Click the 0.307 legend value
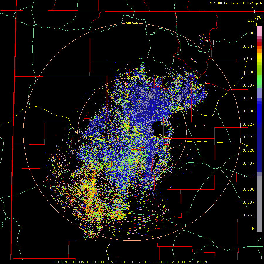 click(x=248, y=202)
